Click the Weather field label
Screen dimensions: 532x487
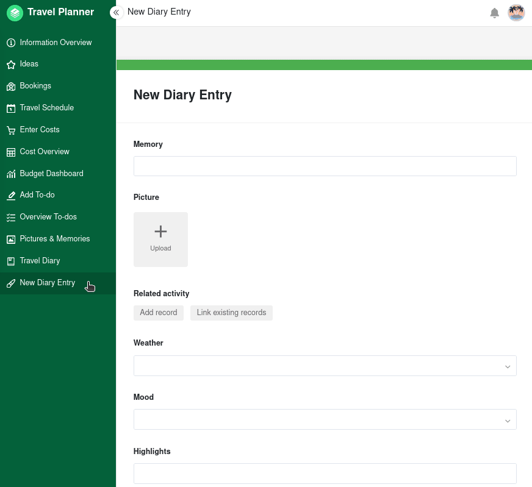148,343
